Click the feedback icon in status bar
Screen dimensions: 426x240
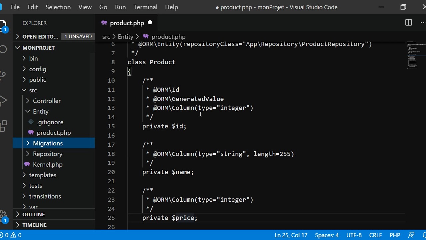[411, 235]
